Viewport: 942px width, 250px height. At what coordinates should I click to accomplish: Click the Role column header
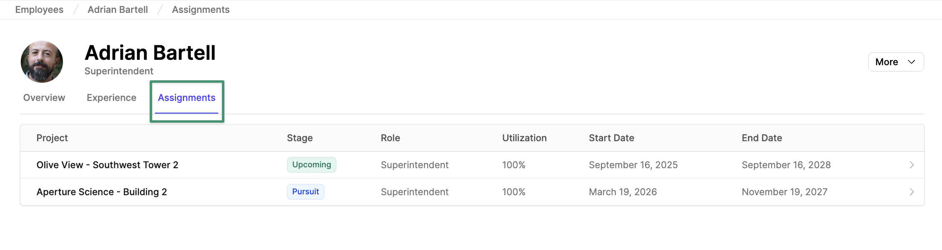[x=390, y=138]
